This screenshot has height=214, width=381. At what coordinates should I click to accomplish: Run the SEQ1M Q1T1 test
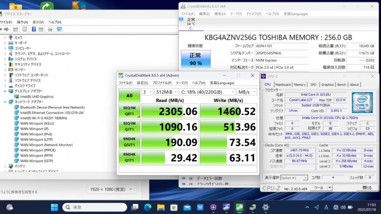(x=129, y=127)
